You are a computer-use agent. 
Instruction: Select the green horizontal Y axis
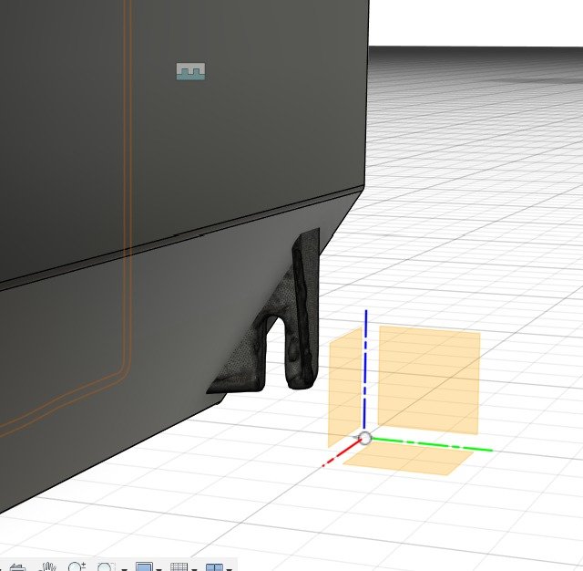point(437,444)
